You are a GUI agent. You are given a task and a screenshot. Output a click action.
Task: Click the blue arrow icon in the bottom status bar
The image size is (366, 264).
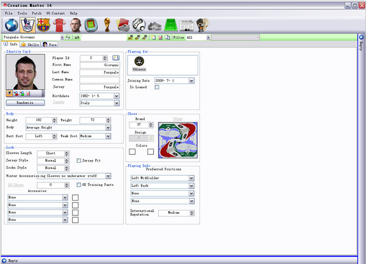click(x=4, y=261)
